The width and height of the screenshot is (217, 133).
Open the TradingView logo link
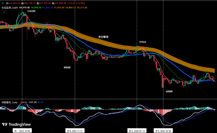[16, 124]
